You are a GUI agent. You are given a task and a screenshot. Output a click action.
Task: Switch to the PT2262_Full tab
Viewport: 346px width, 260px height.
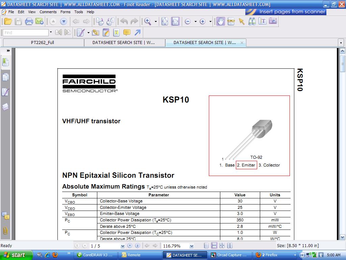point(44,43)
